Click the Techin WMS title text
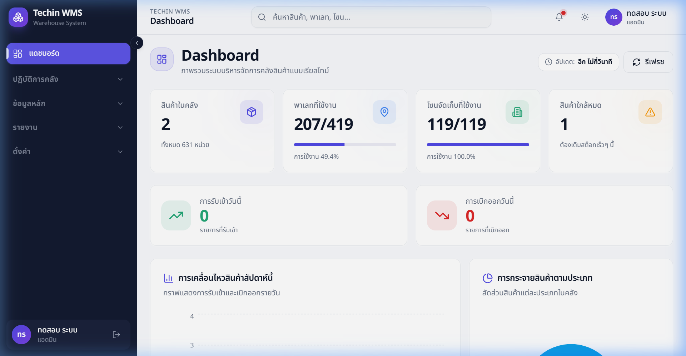 click(x=58, y=13)
